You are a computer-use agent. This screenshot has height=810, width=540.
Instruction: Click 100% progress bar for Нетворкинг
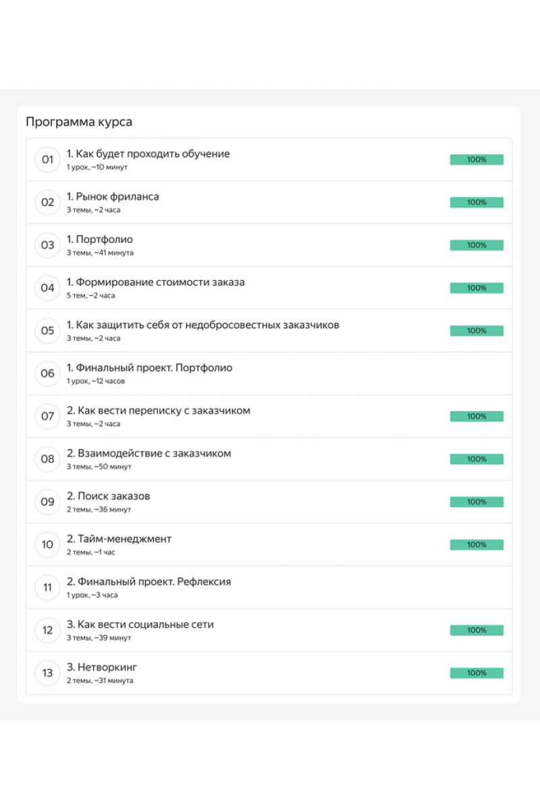point(477,673)
